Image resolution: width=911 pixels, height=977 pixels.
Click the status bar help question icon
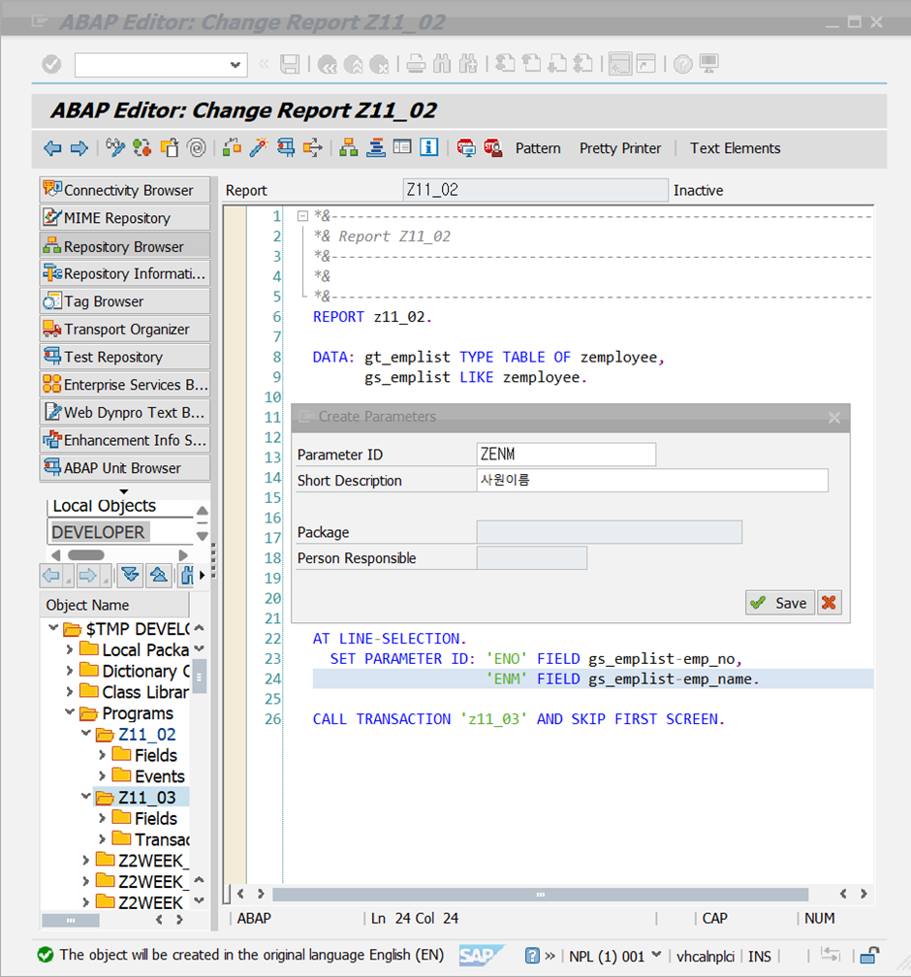(x=532, y=956)
